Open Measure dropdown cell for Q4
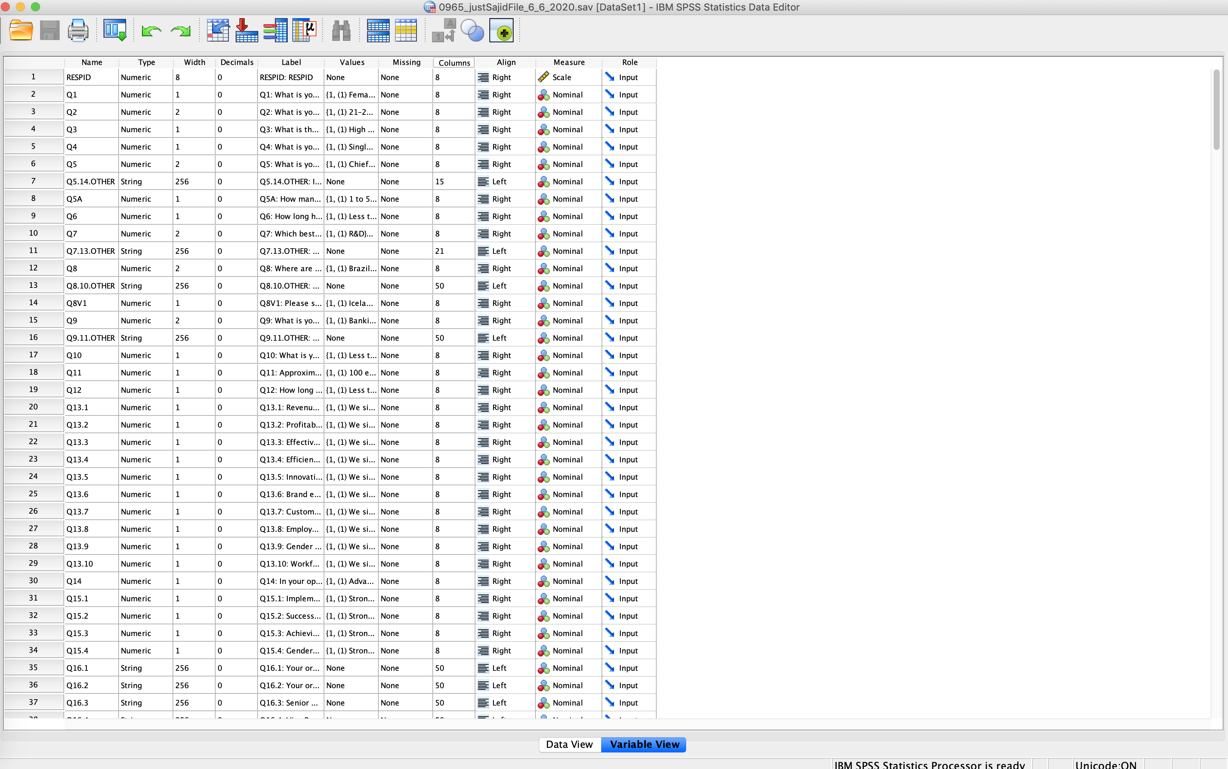 (569, 147)
